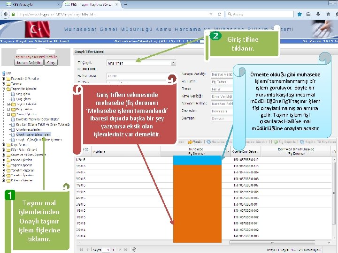The height and width of the screenshot is (253, 338).
Task: Open a new browser tab with plus
Action: (126, 4)
